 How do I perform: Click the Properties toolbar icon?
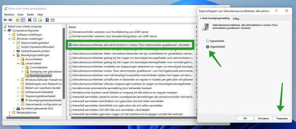click(35, 20)
